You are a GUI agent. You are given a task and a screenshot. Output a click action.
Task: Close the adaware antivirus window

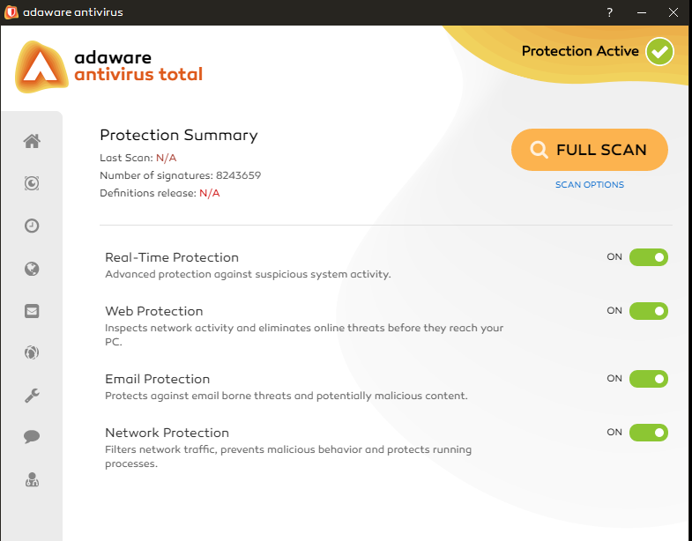tap(673, 12)
